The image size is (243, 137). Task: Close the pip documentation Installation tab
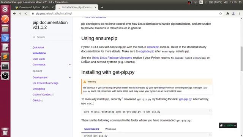(95, 7)
